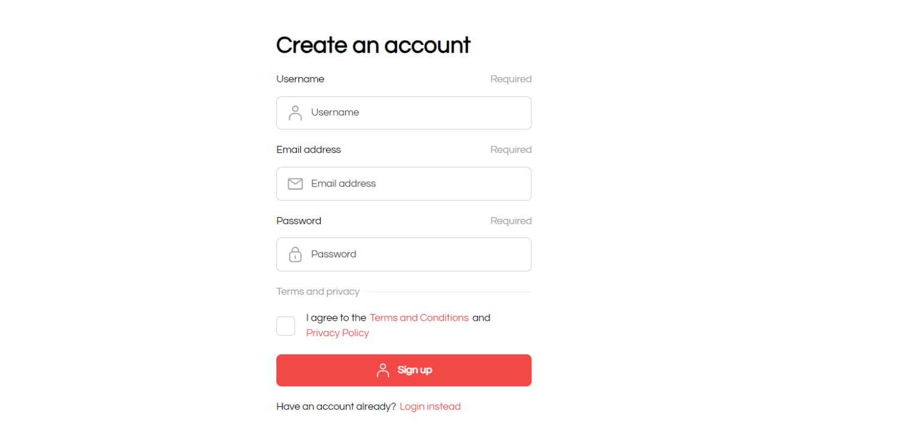Follow the Login instead link
The width and height of the screenshot is (919, 436).
(430, 407)
